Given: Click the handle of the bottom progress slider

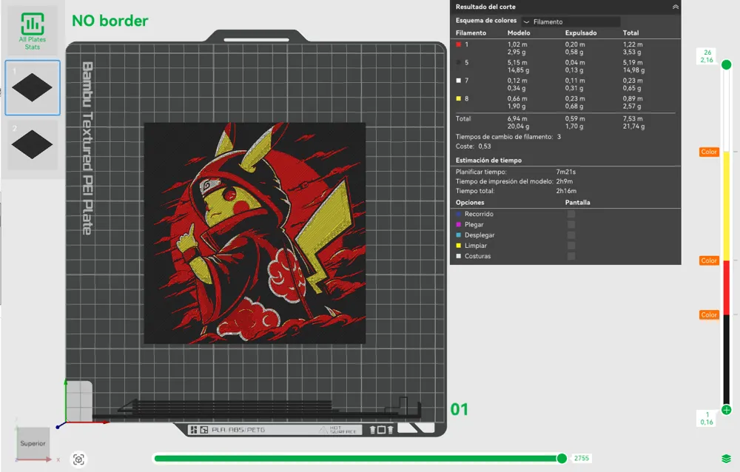Looking at the screenshot, I should pos(563,458).
